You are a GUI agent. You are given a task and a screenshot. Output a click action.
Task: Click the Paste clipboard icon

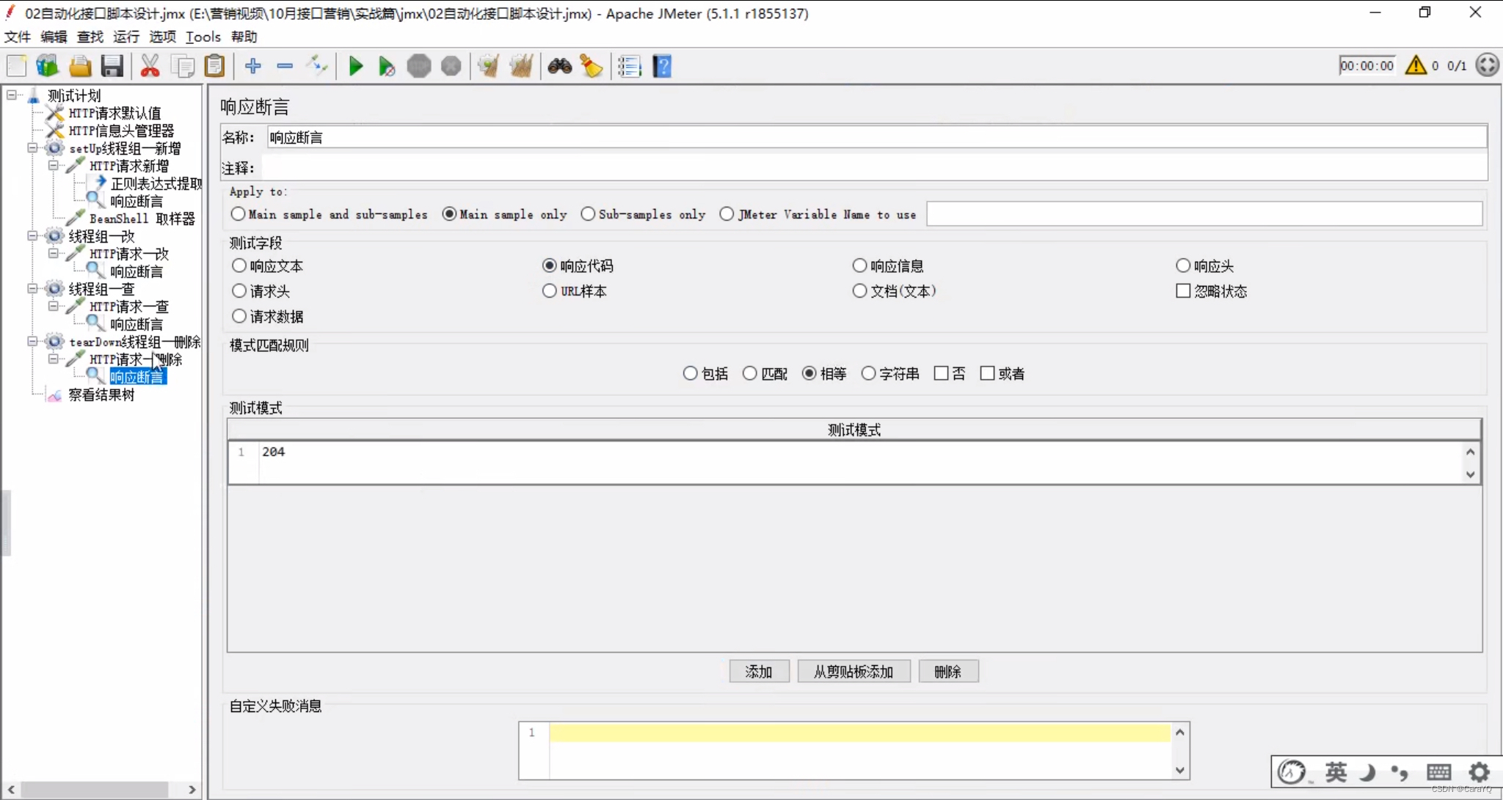click(x=214, y=66)
